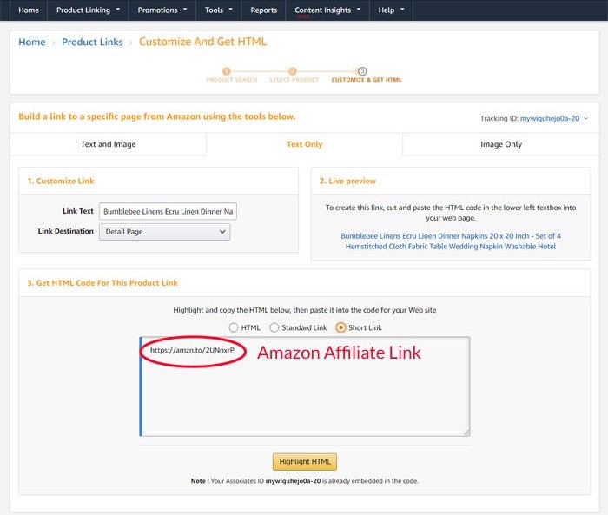Select the Short Link radio button

340,327
